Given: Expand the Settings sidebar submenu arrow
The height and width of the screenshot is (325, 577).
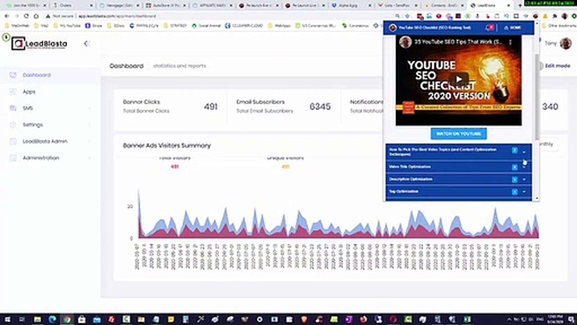Looking at the screenshot, I should (x=89, y=125).
